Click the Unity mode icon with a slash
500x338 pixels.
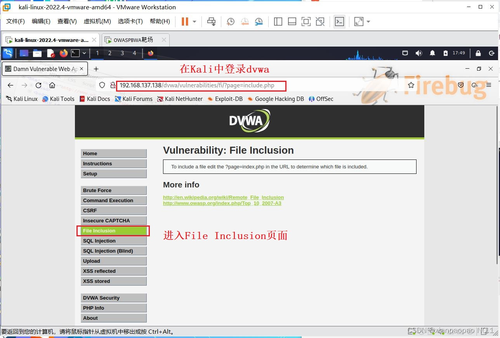pos(320,22)
